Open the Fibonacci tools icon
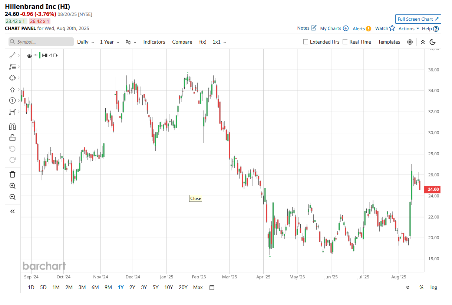 pos(12,67)
